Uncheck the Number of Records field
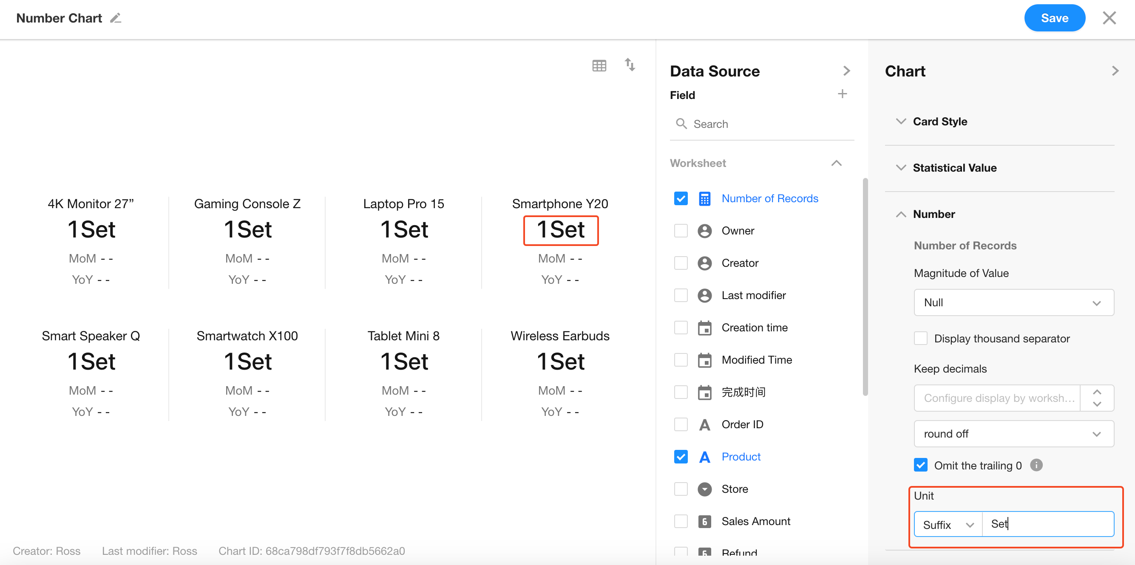 click(681, 199)
